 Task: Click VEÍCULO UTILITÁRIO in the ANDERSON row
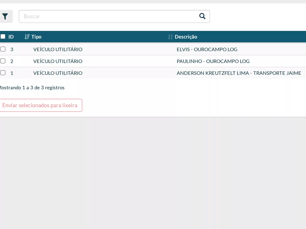(58, 73)
